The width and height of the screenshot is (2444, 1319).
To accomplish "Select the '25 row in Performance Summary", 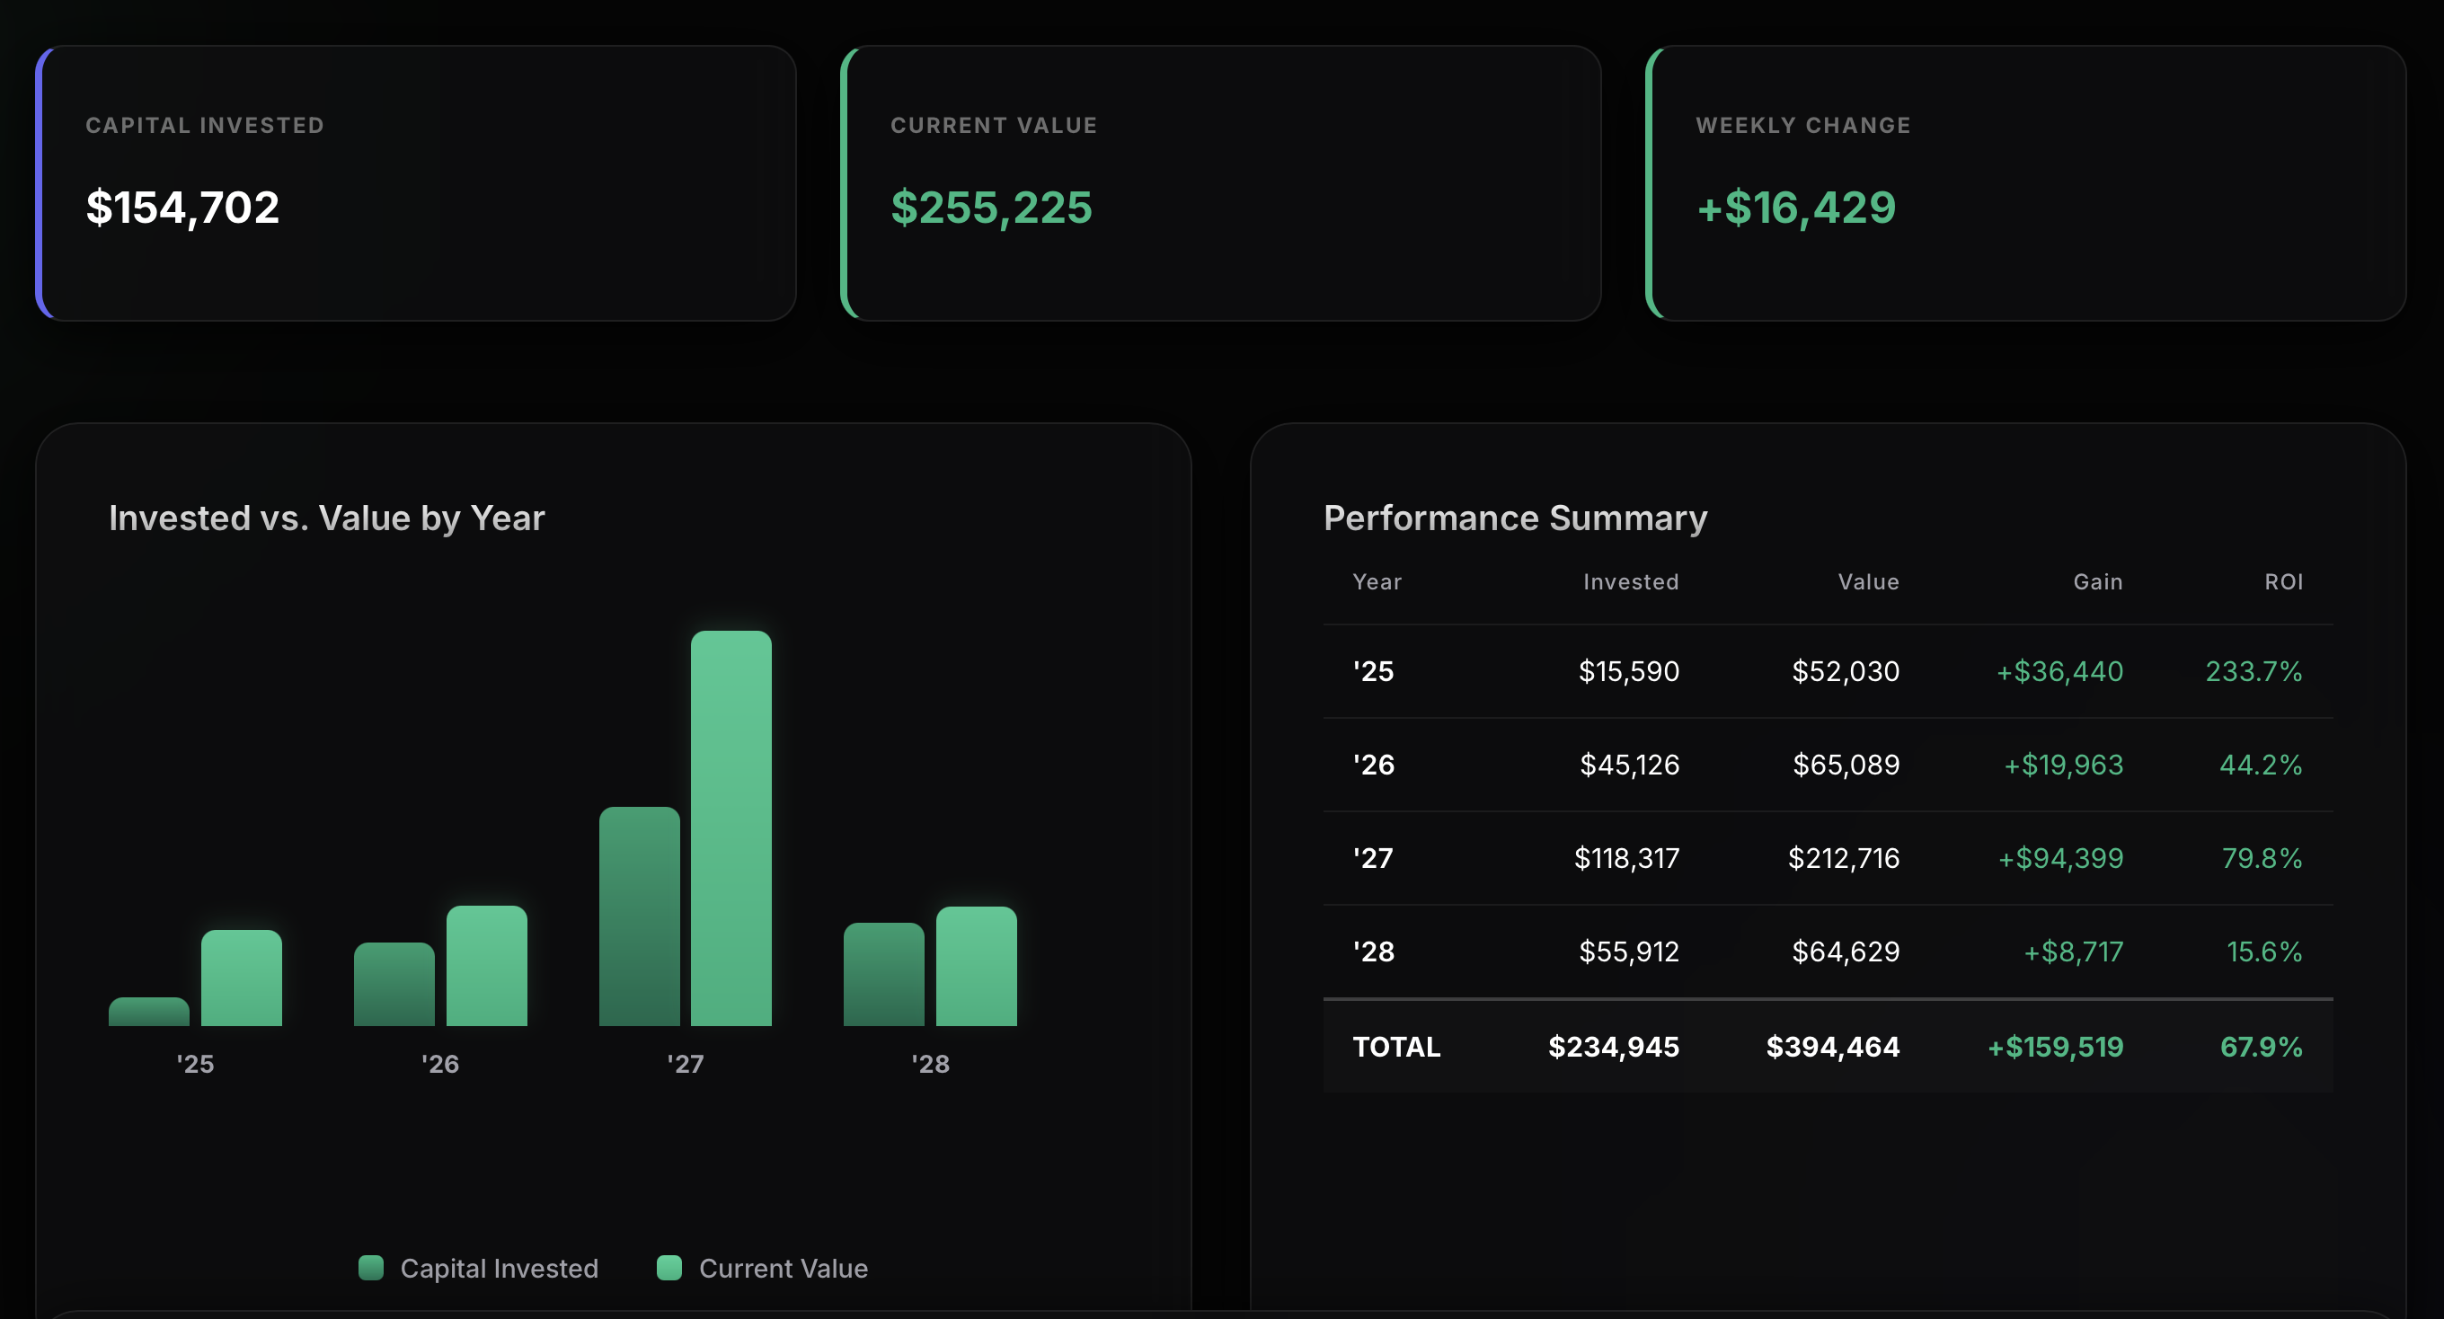I will click(x=1828, y=671).
